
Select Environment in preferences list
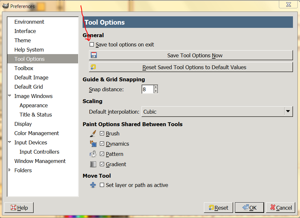[29, 22]
